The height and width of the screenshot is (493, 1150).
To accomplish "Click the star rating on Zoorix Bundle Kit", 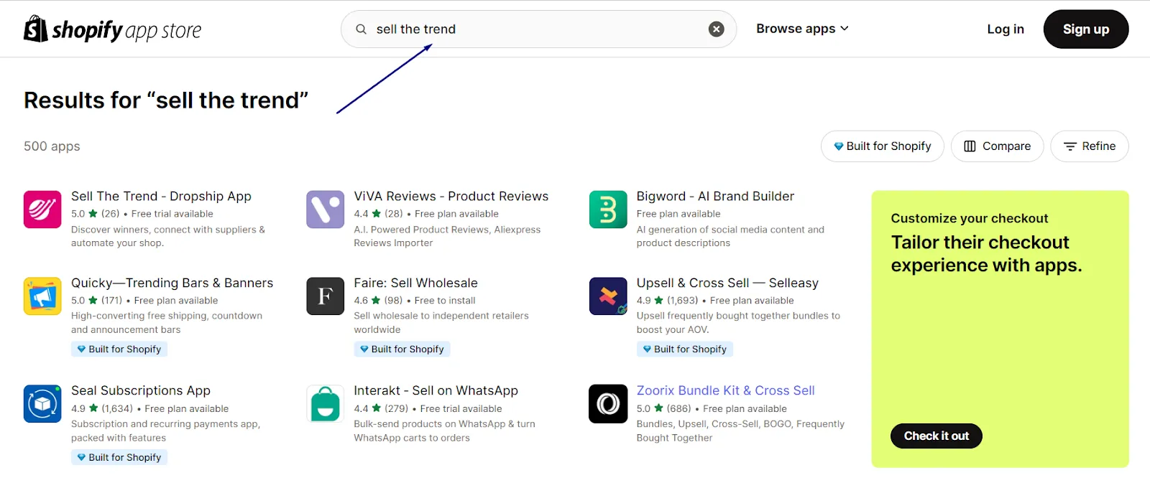I will [658, 408].
